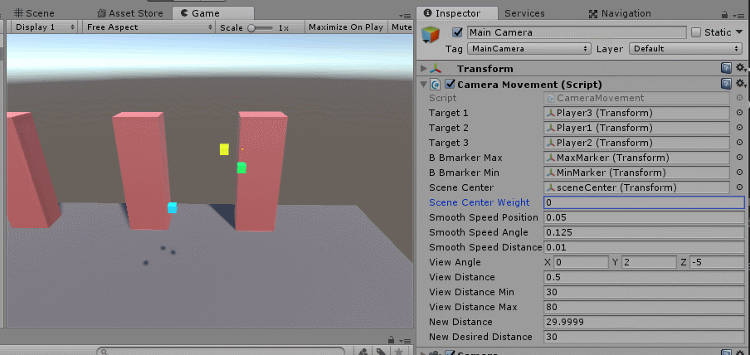The height and width of the screenshot is (355, 750).
Task: Click search-by-type icon in bottom panel
Action: click(363, 351)
